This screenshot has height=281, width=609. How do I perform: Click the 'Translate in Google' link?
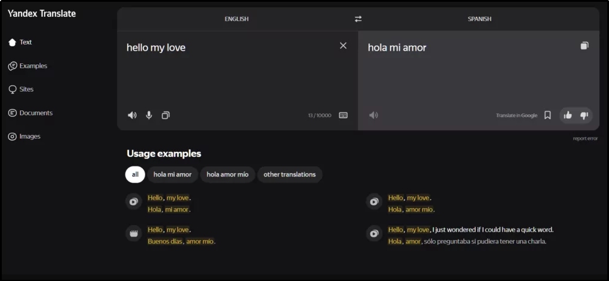516,115
